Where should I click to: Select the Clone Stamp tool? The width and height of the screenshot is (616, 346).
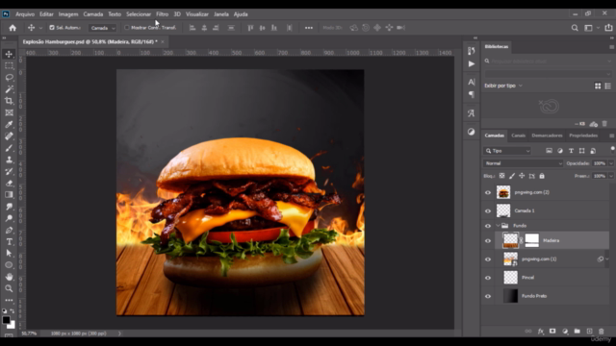pos(9,160)
